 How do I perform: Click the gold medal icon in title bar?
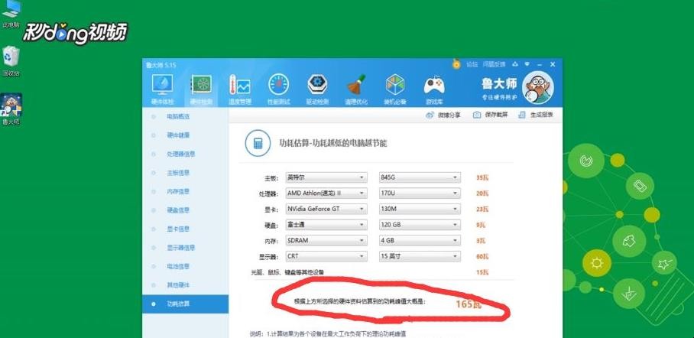tap(456, 64)
